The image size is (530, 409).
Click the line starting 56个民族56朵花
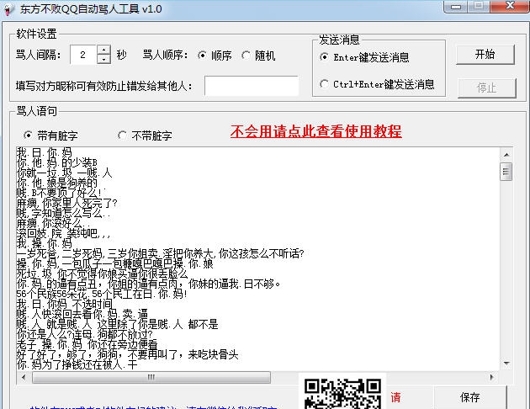pyautogui.click(x=102, y=294)
